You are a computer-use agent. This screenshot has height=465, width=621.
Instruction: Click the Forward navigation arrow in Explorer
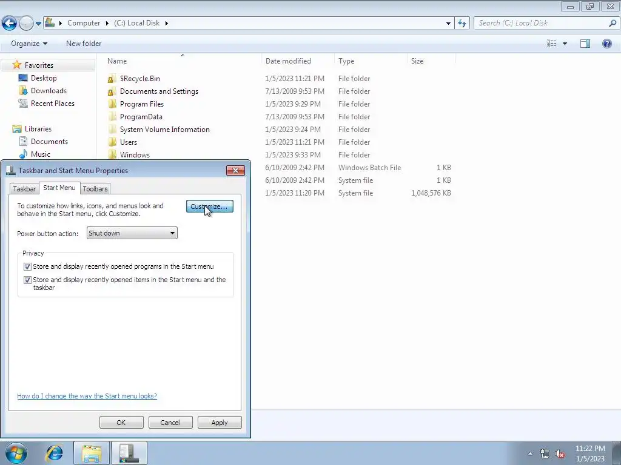tap(26, 23)
